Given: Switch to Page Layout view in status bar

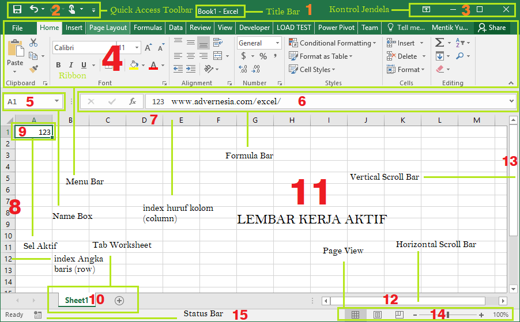Looking at the screenshot, I should (x=378, y=315).
